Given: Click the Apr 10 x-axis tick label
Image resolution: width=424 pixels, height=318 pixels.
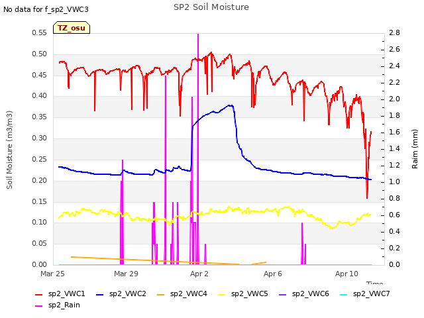Looking at the screenshot, I should (x=346, y=274).
